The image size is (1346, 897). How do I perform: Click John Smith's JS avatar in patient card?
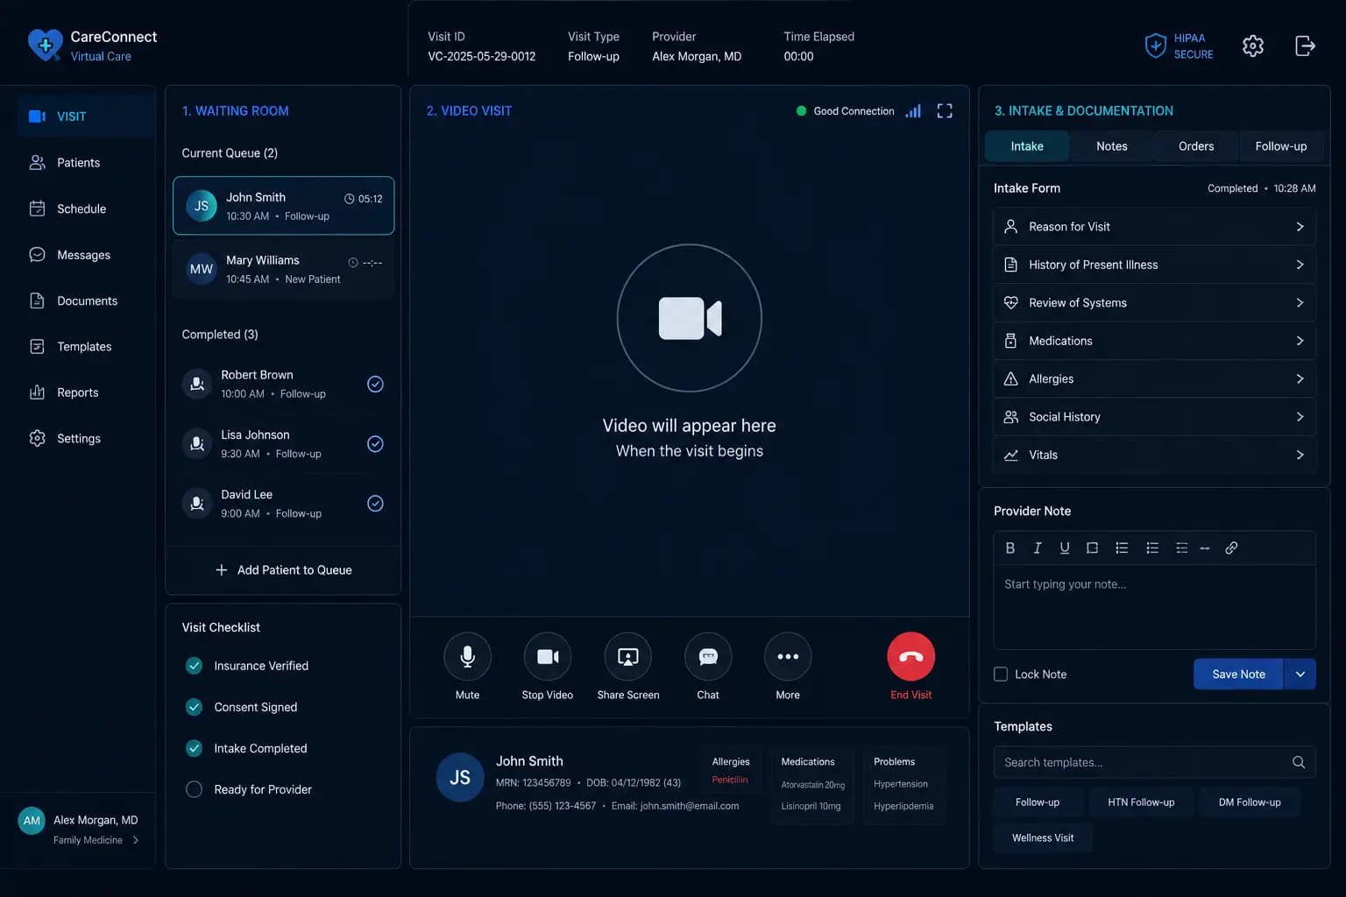point(460,777)
